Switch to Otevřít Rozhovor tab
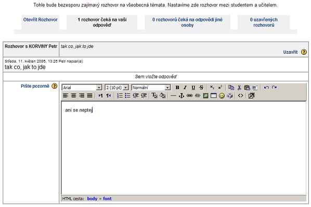 (40, 20)
